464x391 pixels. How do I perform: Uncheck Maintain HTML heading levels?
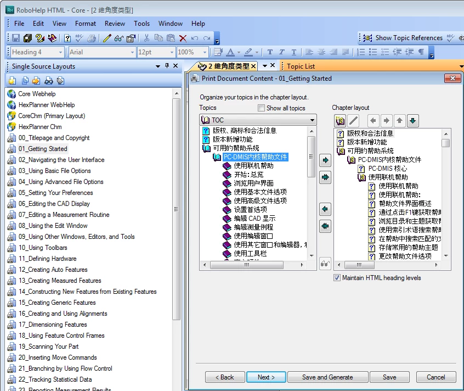point(337,278)
